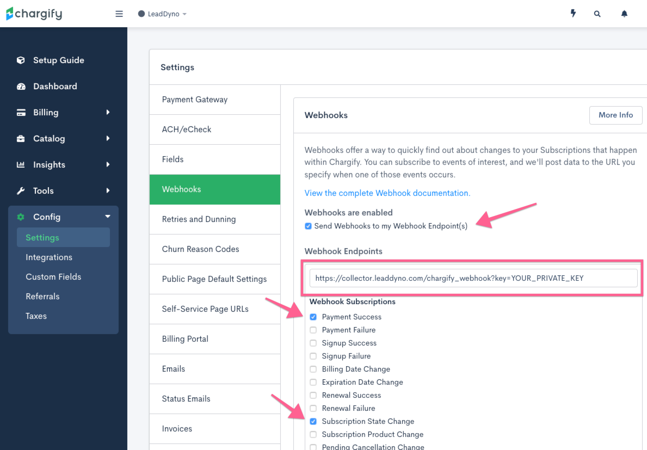Open the Emails settings tab

[x=215, y=369]
